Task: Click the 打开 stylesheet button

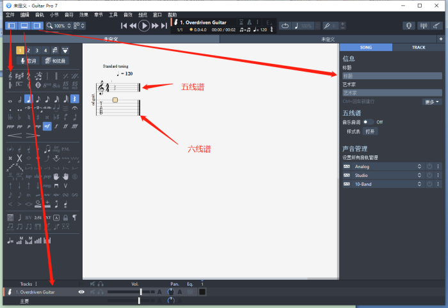Action: click(370, 132)
